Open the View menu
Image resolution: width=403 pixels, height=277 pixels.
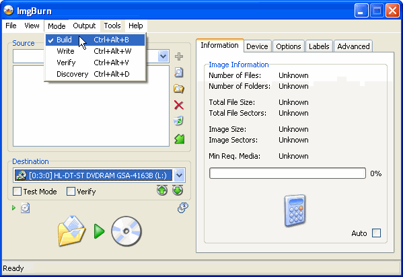click(32, 26)
